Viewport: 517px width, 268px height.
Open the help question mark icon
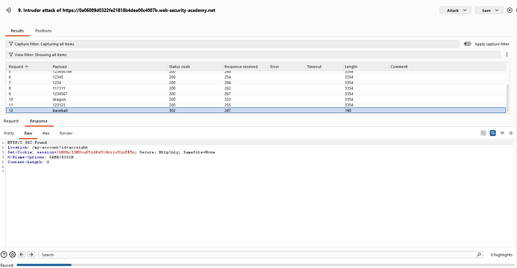point(4,255)
